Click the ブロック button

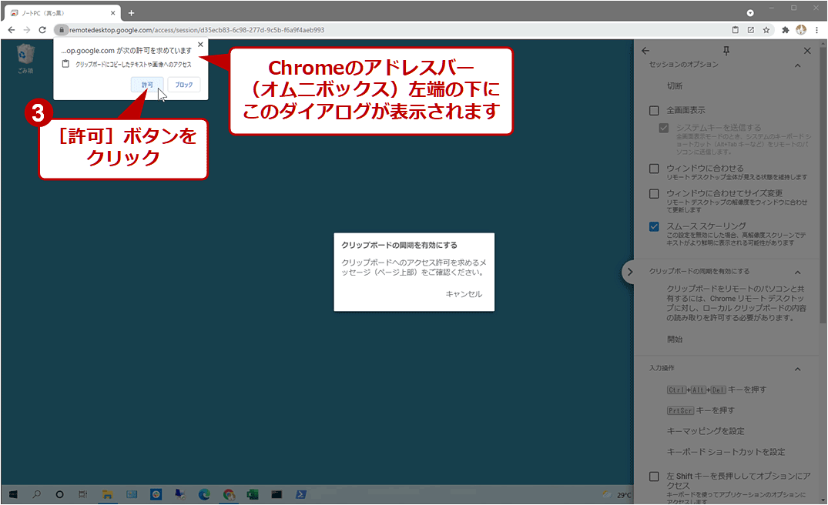click(x=184, y=85)
